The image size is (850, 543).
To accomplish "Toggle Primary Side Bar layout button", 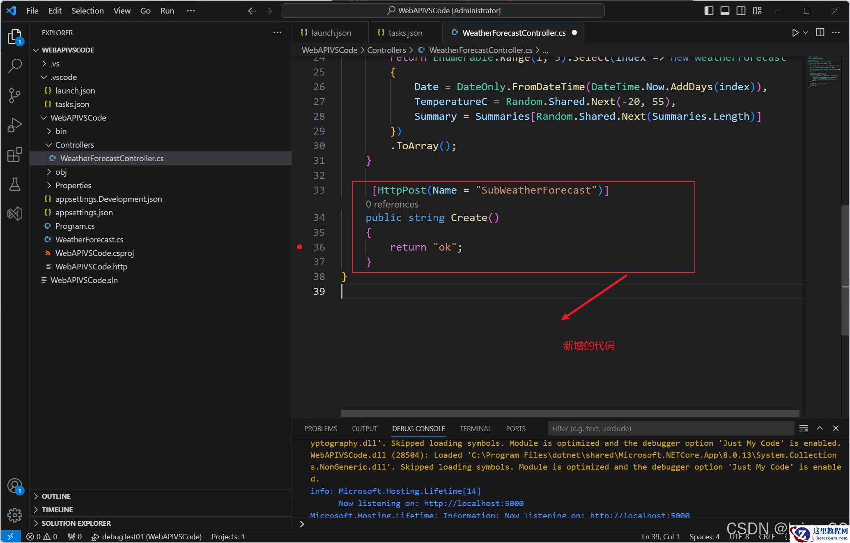I will 709,11.
